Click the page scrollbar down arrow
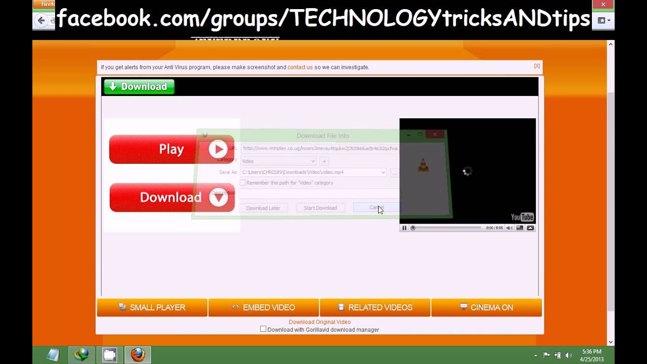This screenshot has height=364, width=647. [x=610, y=342]
